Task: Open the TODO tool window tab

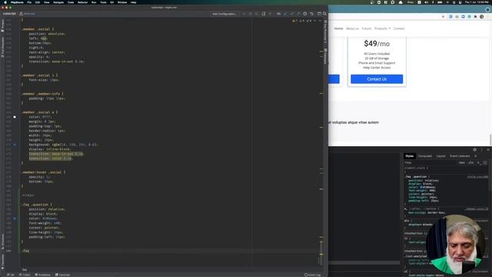Action: (25, 275)
